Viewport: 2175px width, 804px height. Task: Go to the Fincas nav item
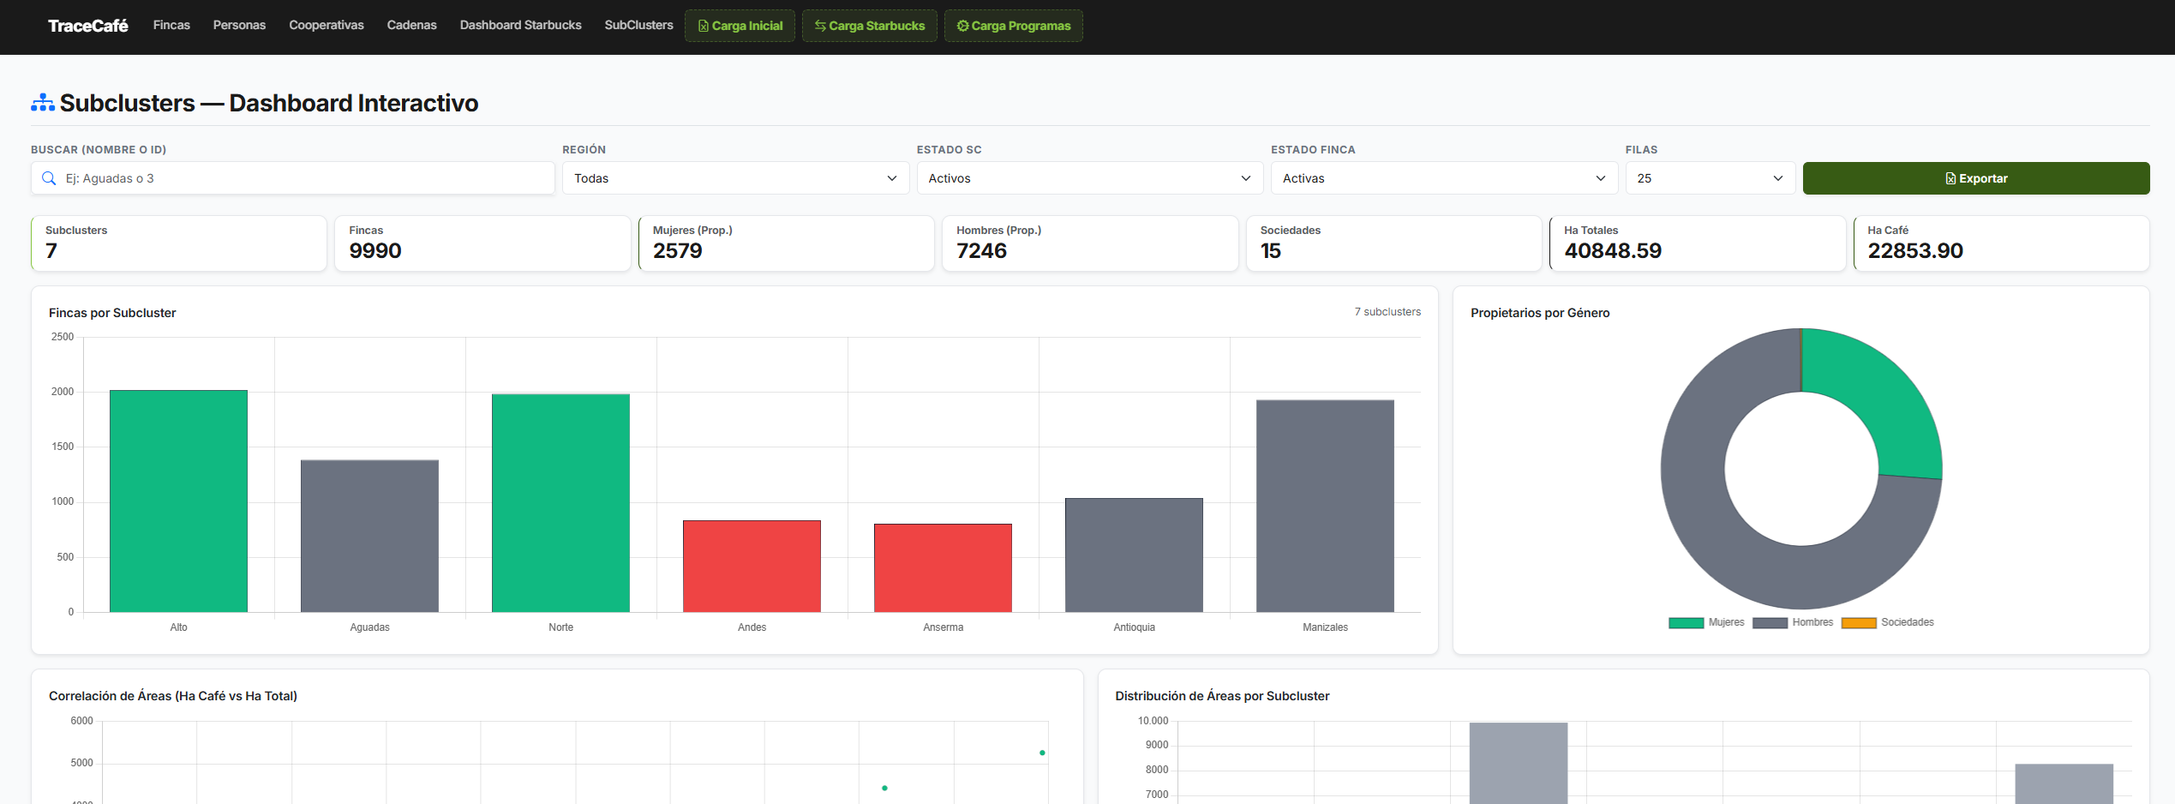click(171, 25)
